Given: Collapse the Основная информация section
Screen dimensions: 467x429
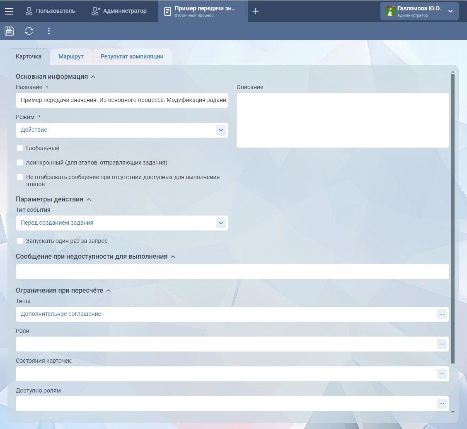Looking at the screenshot, I should [93, 77].
